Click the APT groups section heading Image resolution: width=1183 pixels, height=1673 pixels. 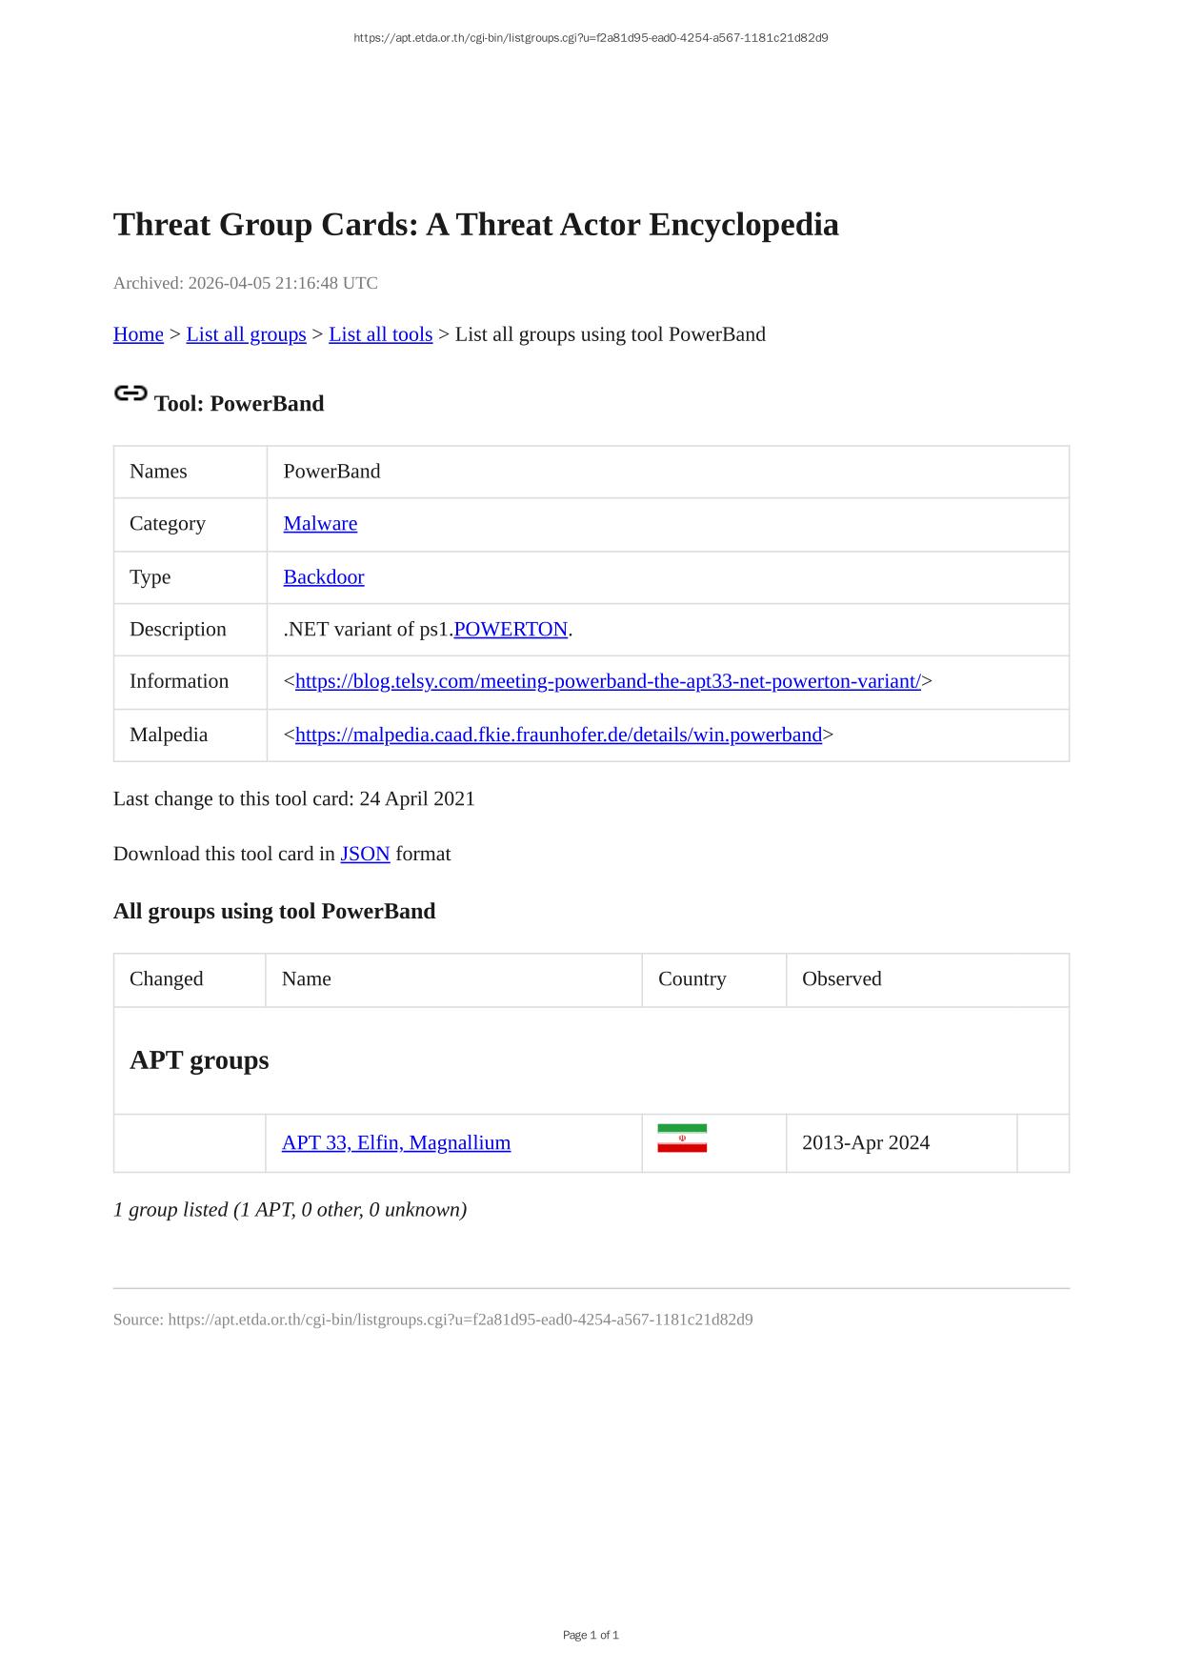click(199, 1060)
